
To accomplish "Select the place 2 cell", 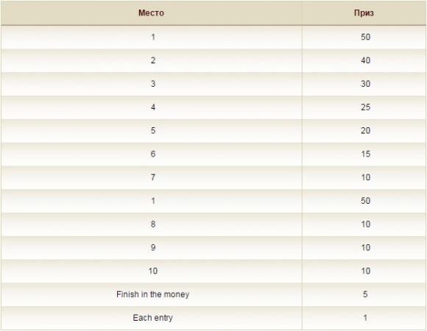I will point(153,60).
